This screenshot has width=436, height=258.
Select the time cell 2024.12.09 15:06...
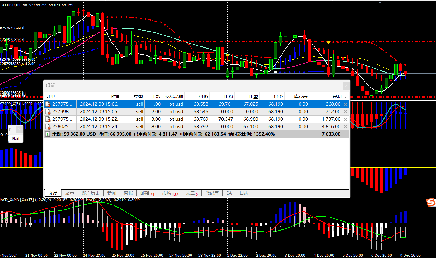(99, 104)
